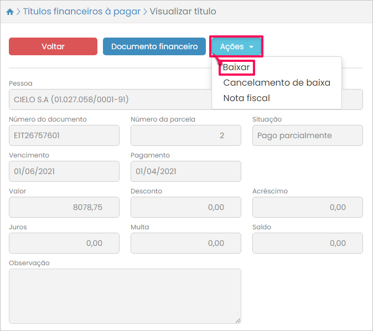Open Documento financeiro button

coord(154,46)
